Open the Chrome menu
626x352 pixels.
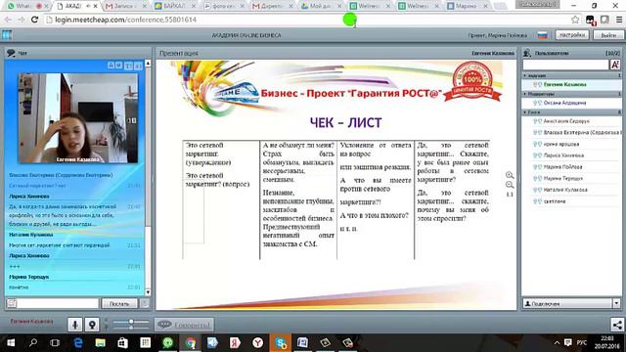619,20
